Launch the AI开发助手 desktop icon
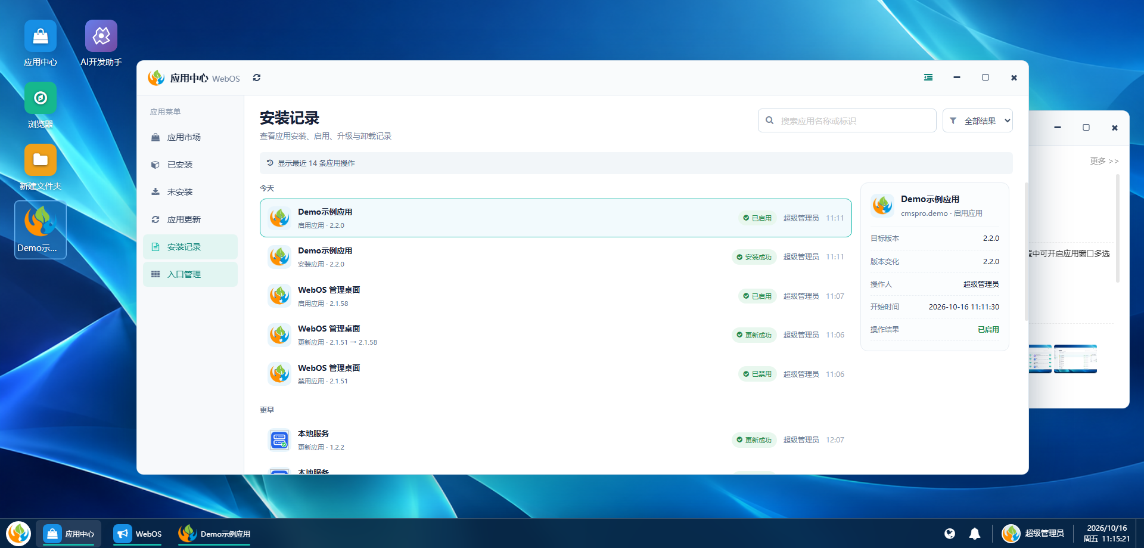Screen dimensions: 1144x548 coord(101,43)
